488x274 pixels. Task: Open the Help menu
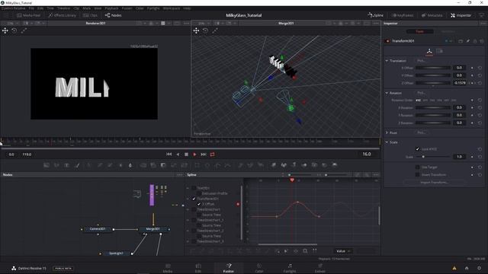pos(187,8)
